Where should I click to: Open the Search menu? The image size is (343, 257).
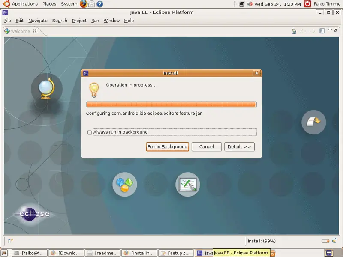click(60, 21)
